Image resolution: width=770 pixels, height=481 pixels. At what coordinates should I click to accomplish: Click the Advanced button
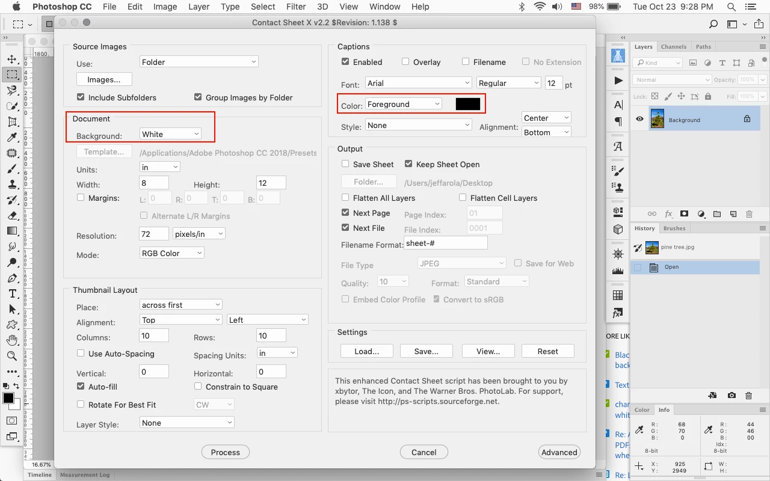pyautogui.click(x=559, y=452)
